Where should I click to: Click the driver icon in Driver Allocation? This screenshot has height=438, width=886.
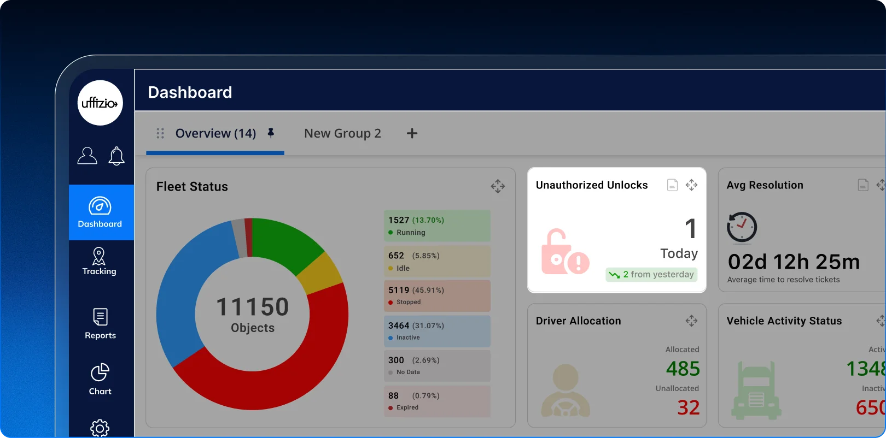[x=566, y=391]
